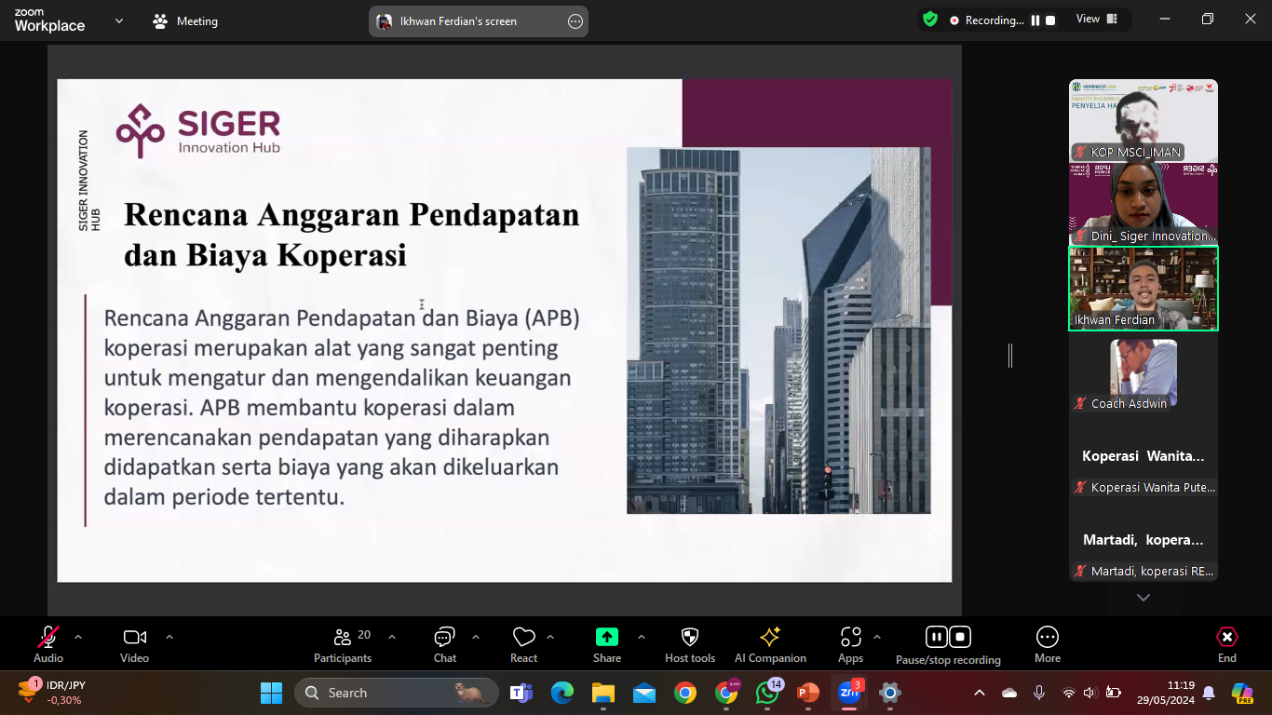Open Wi-Fi network tray icon
This screenshot has height=715, width=1272.
coord(1069,693)
